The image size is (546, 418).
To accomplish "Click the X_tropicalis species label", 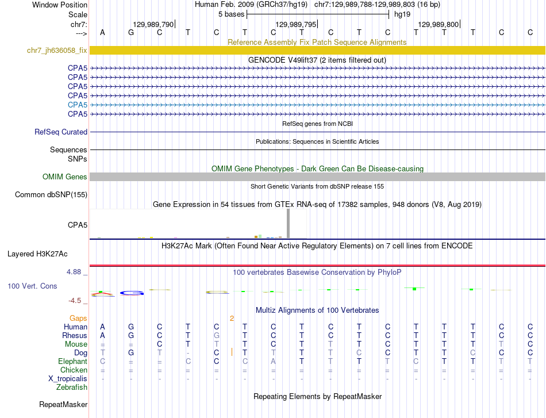I will click(68, 379).
